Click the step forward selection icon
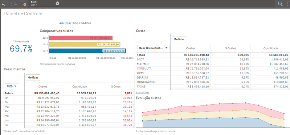 click(x=14, y=4)
